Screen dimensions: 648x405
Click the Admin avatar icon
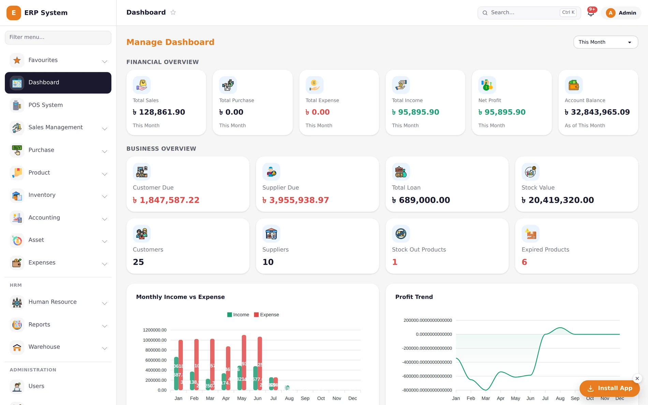tap(610, 13)
